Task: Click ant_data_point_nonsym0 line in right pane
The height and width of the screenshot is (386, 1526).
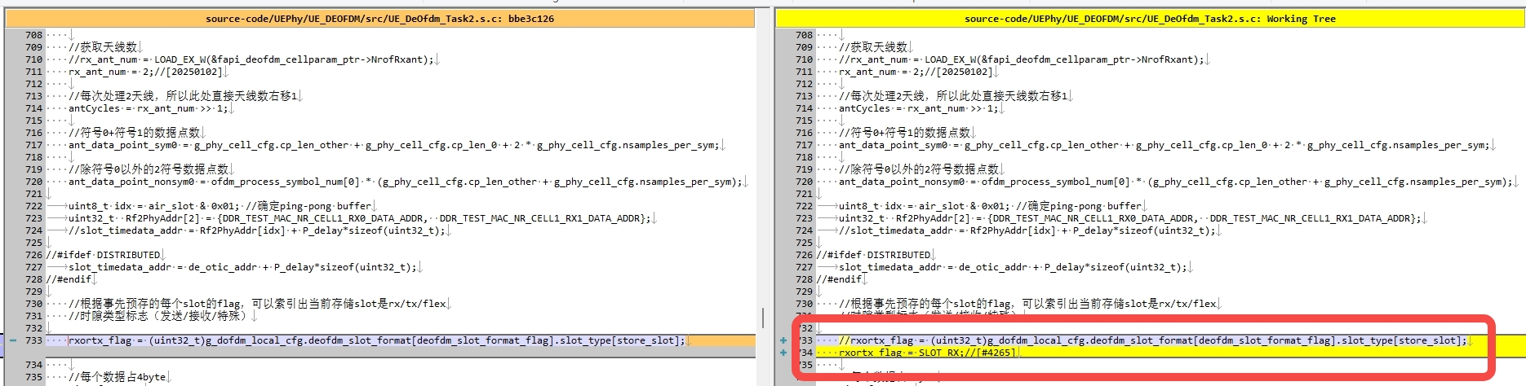Action: pyautogui.click(x=1175, y=182)
